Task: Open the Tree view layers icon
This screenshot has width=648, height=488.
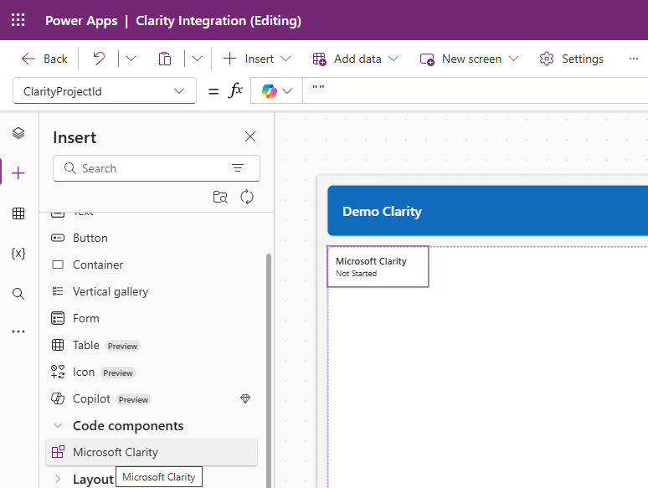Action: click(x=18, y=133)
